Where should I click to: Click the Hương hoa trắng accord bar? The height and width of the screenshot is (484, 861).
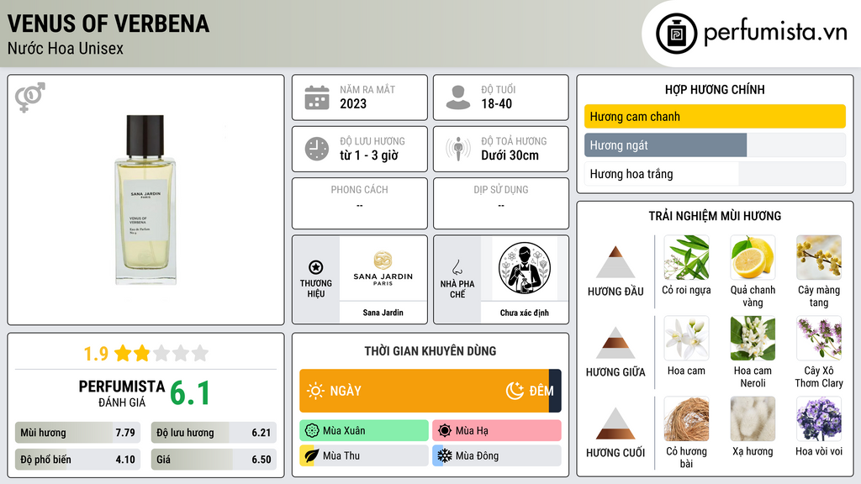coord(715,174)
